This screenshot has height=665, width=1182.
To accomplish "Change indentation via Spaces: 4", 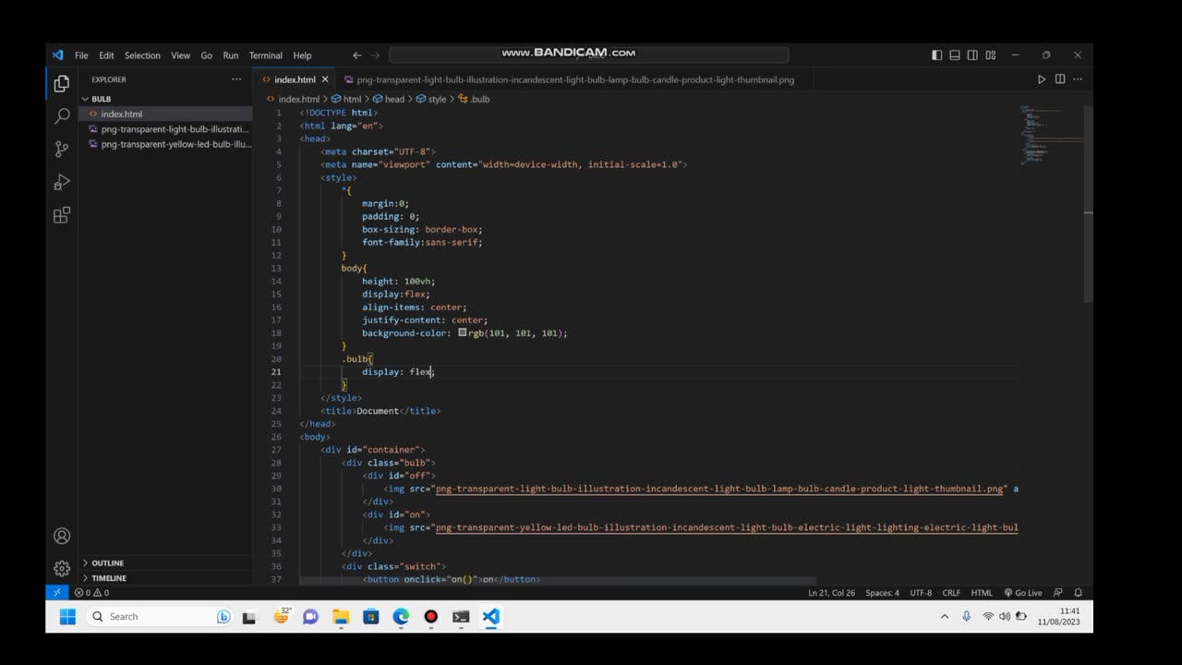I will click(882, 593).
